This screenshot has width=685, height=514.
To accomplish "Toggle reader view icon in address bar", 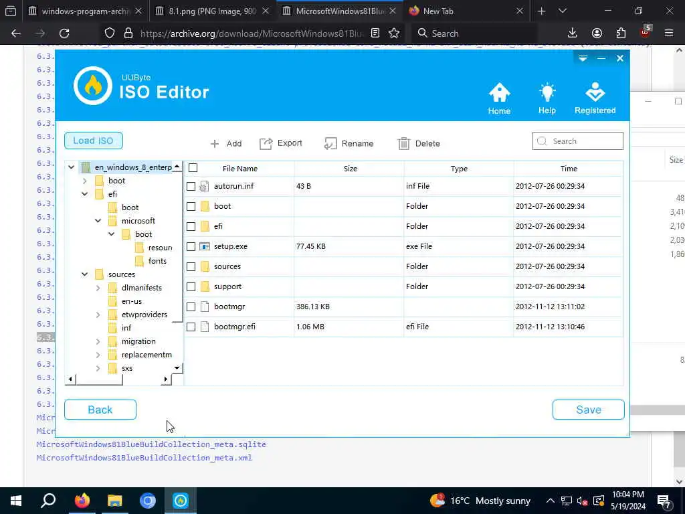I will (375, 33).
